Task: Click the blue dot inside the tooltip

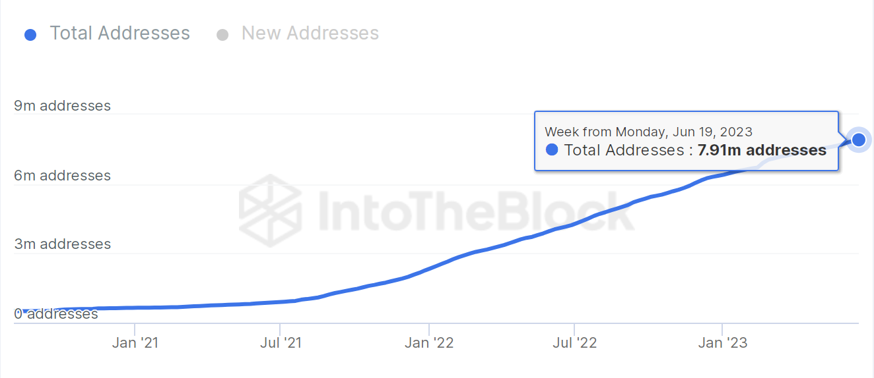Action: [x=552, y=150]
